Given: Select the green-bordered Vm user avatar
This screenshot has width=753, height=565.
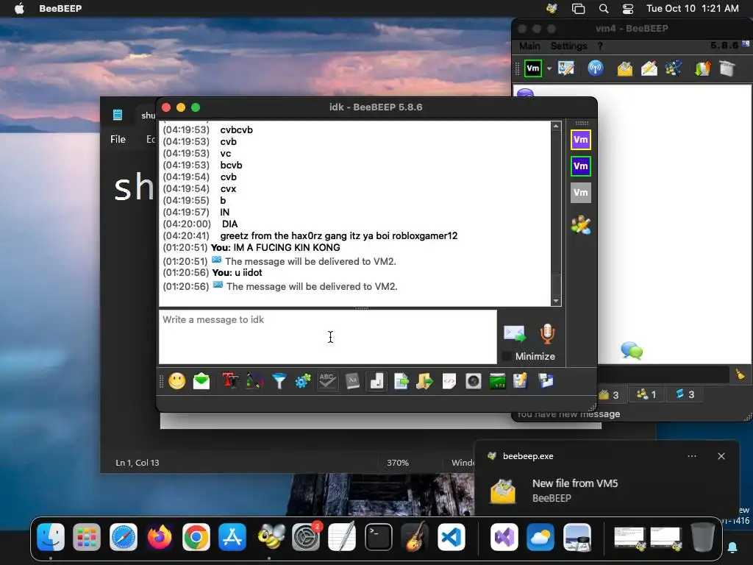Looking at the screenshot, I should [x=581, y=166].
